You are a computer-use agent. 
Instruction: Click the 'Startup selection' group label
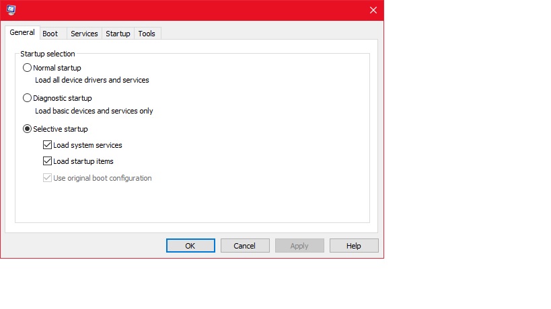[48, 54]
